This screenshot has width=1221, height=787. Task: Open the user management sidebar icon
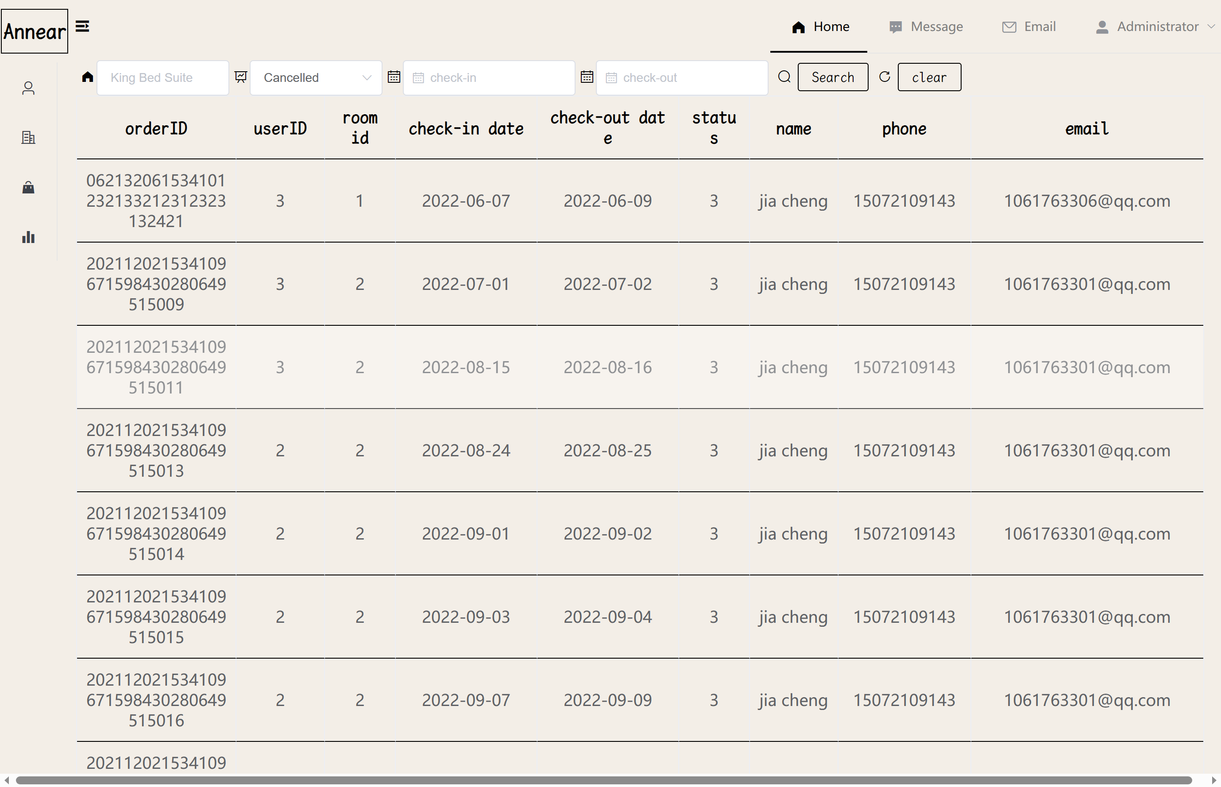tap(29, 89)
